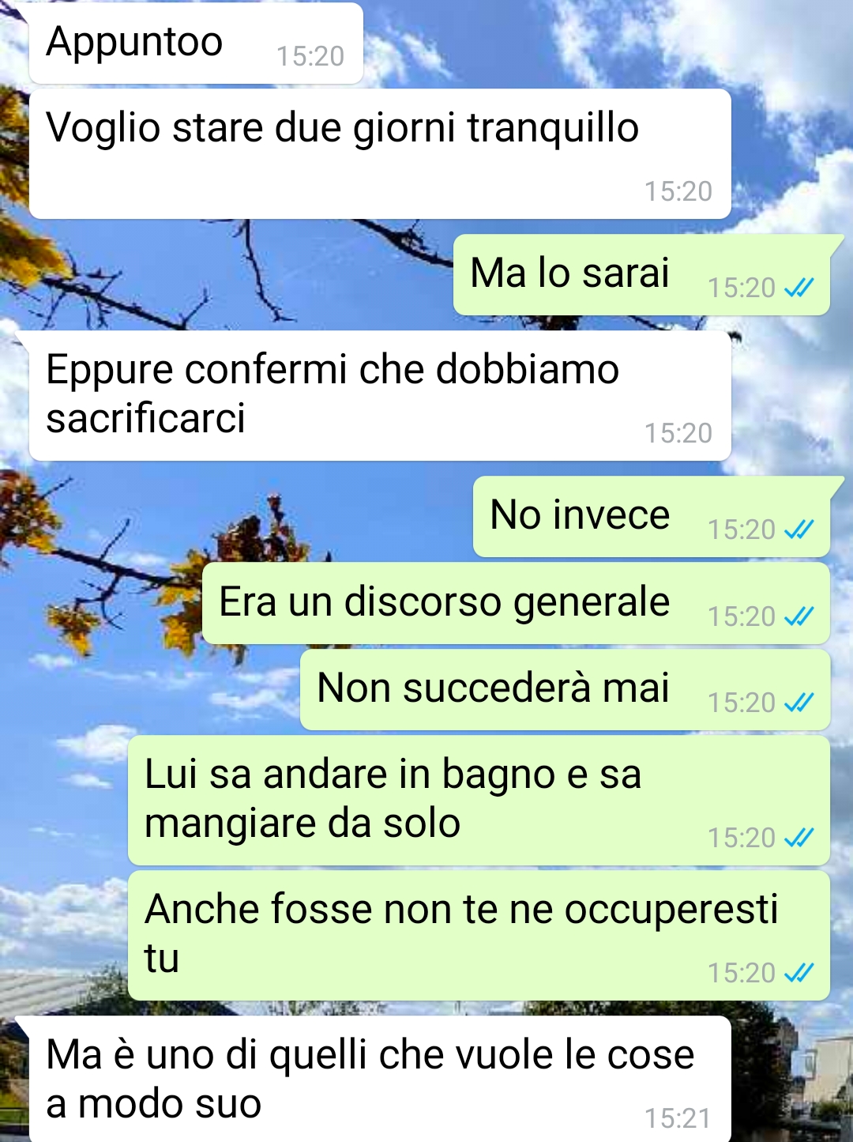The height and width of the screenshot is (1142, 853).
Task: Tap 'Anche fosse non te ne occuperesti' bubble
Action: click(479, 936)
